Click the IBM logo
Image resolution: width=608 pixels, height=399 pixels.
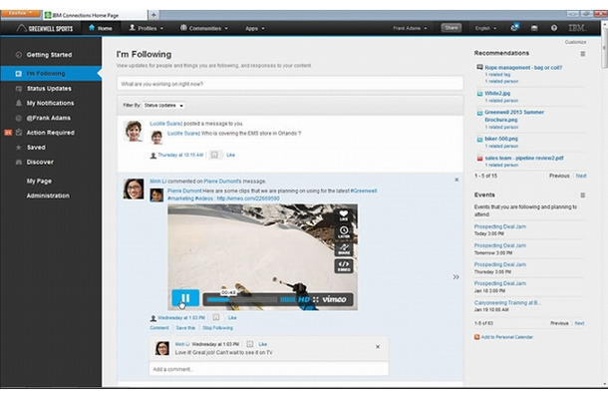click(577, 28)
